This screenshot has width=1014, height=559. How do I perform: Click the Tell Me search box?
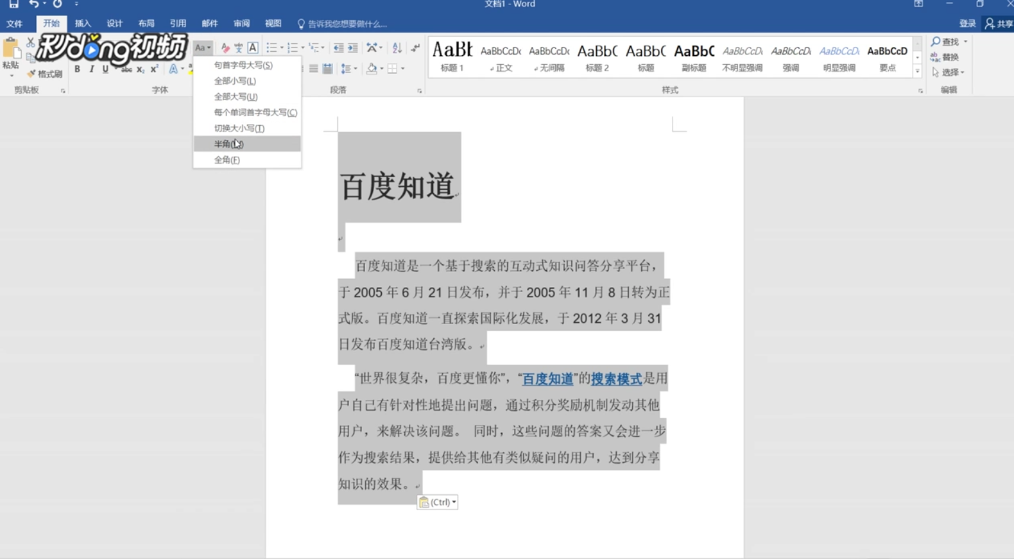click(x=342, y=24)
